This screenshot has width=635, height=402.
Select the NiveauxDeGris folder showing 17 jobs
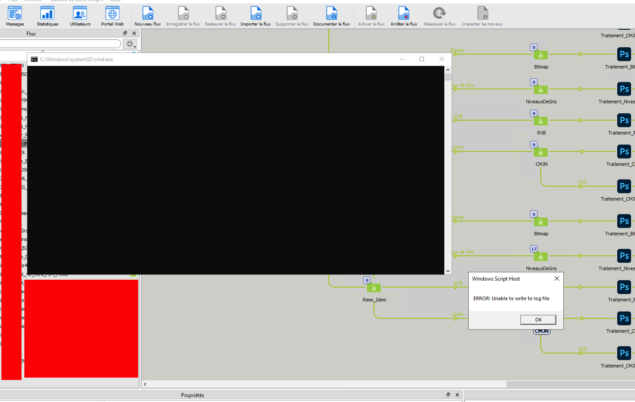540,257
